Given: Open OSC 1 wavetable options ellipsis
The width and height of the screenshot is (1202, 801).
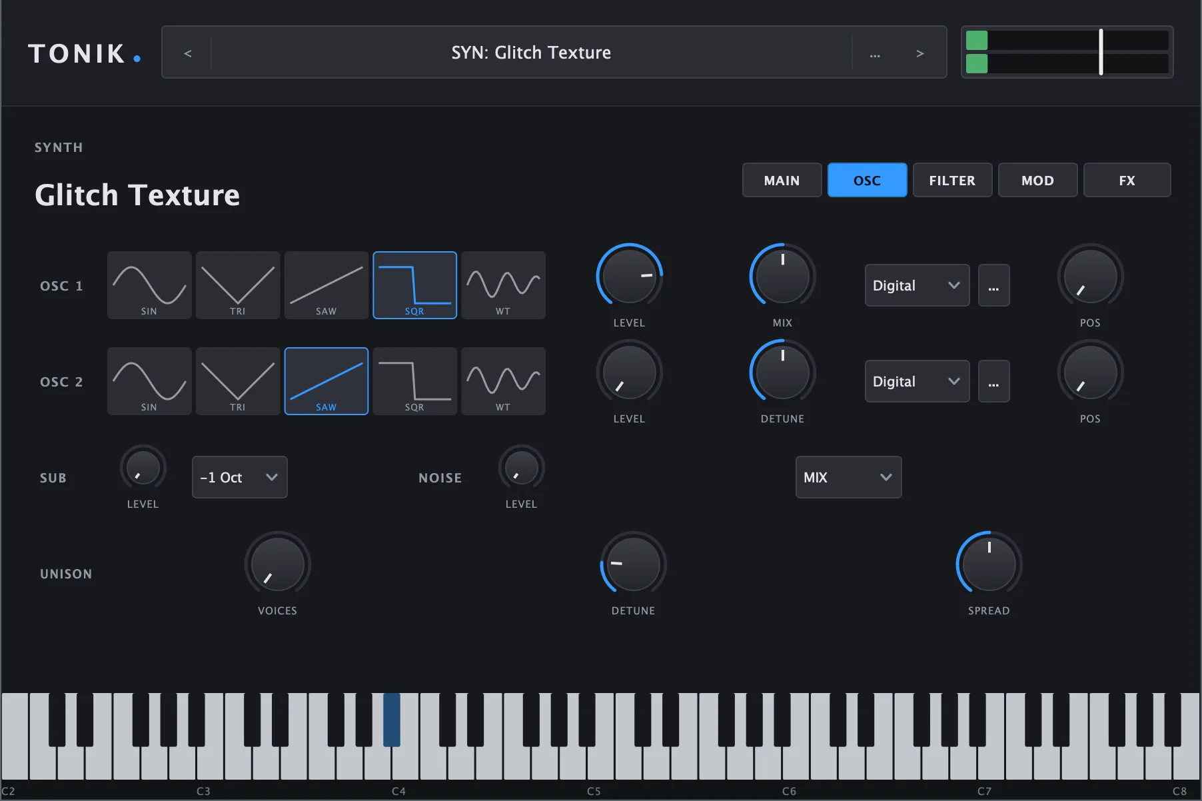Looking at the screenshot, I should [993, 285].
